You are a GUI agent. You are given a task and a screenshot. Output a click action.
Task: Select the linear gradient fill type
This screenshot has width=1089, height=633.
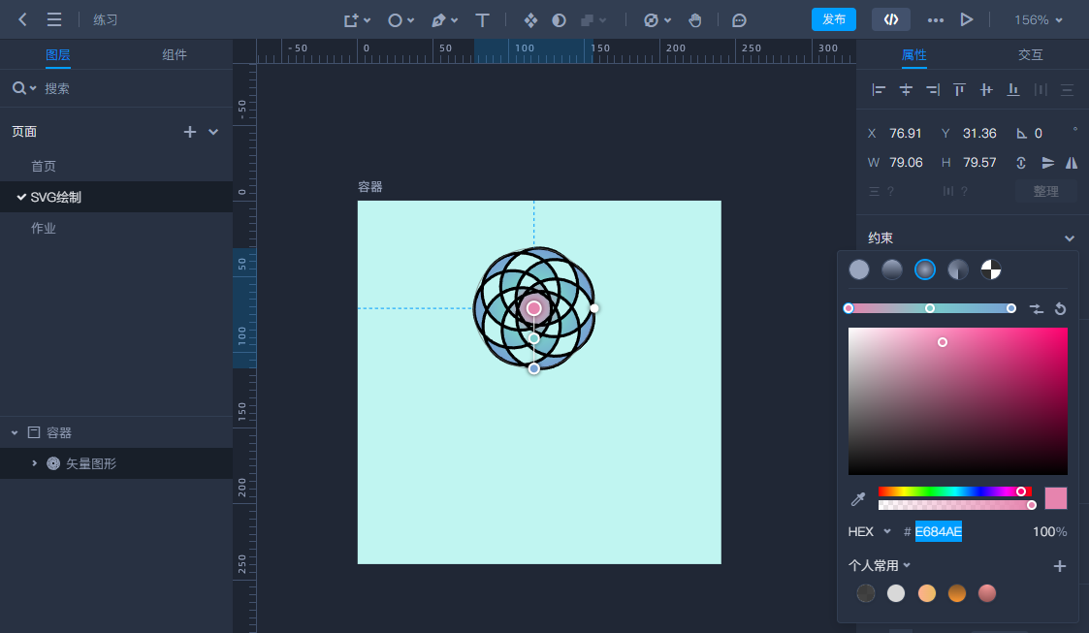(892, 269)
